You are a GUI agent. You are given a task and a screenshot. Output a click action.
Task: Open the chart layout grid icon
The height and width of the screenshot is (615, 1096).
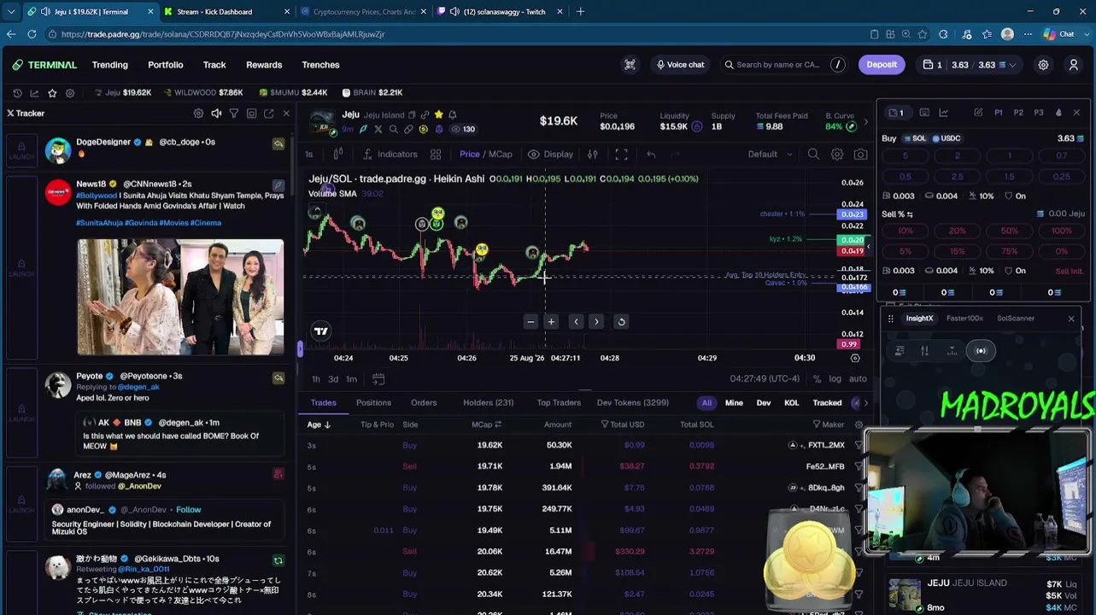coord(436,155)
